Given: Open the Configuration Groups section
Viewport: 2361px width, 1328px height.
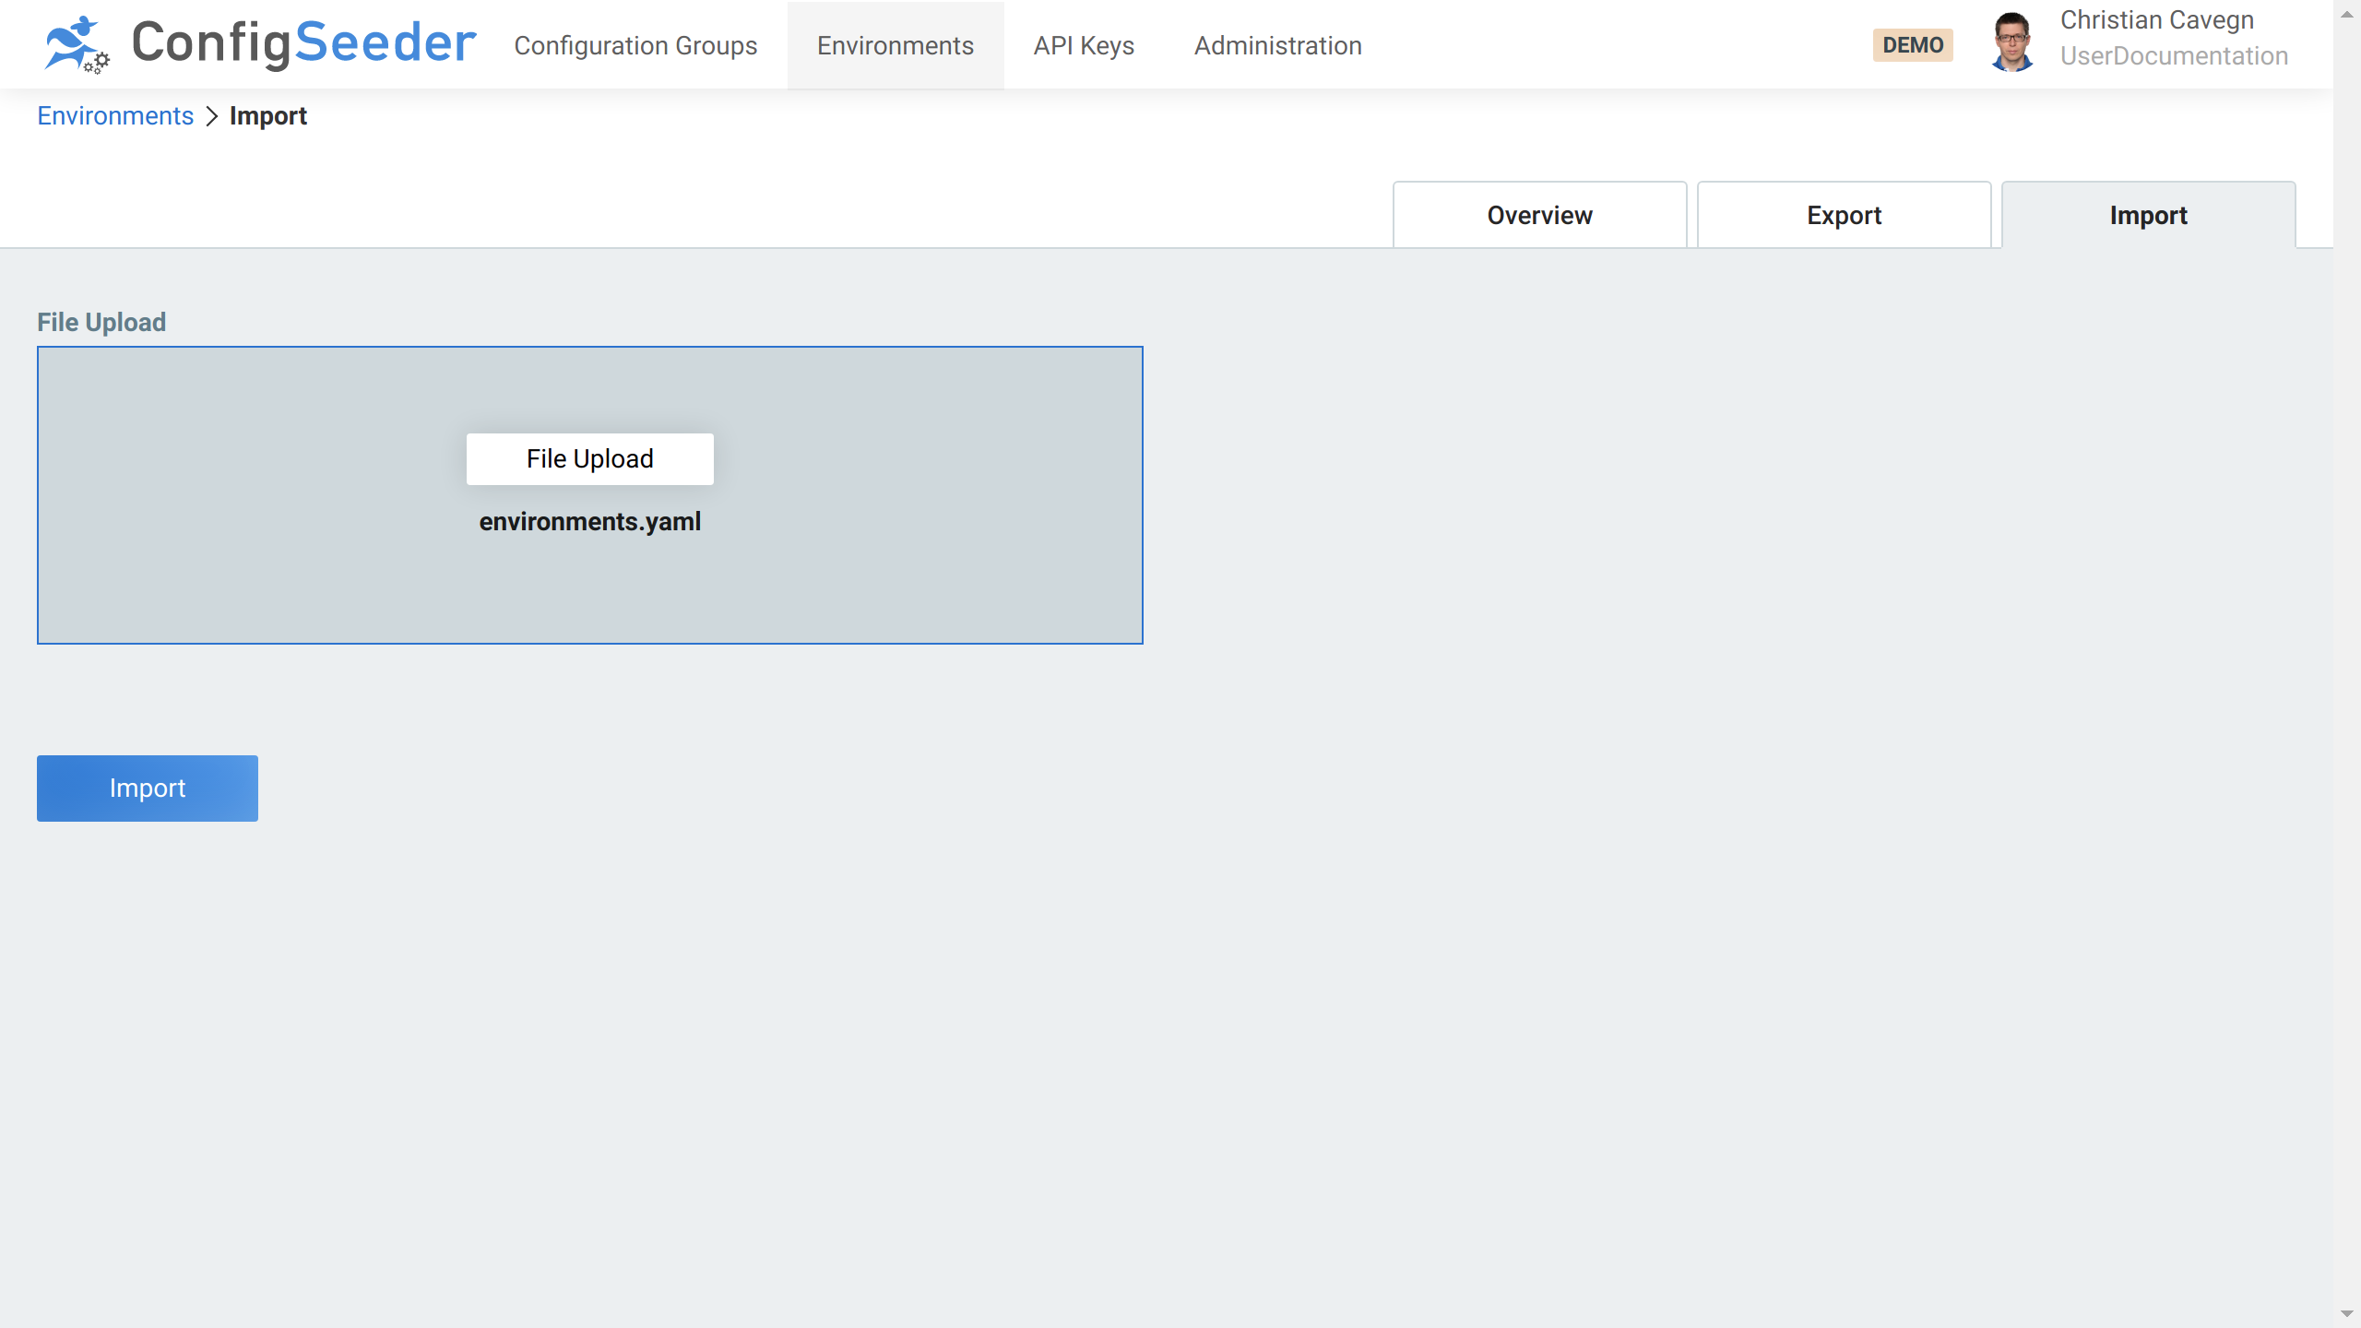Looking at the screenshot, I should pyautogui.click(x=636, y=45).
